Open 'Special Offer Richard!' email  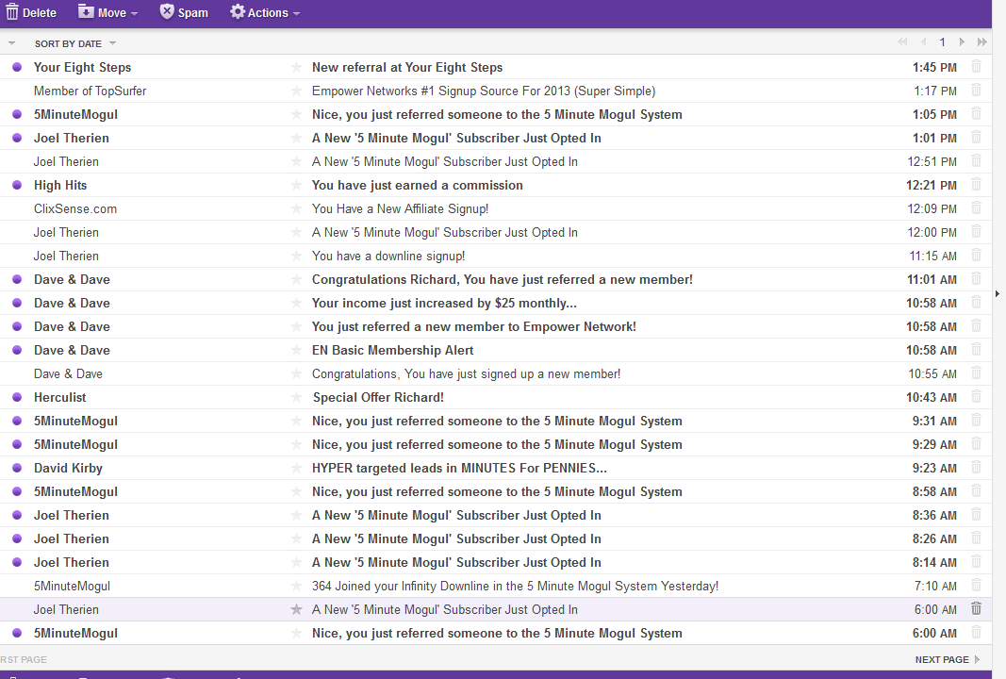378,397
